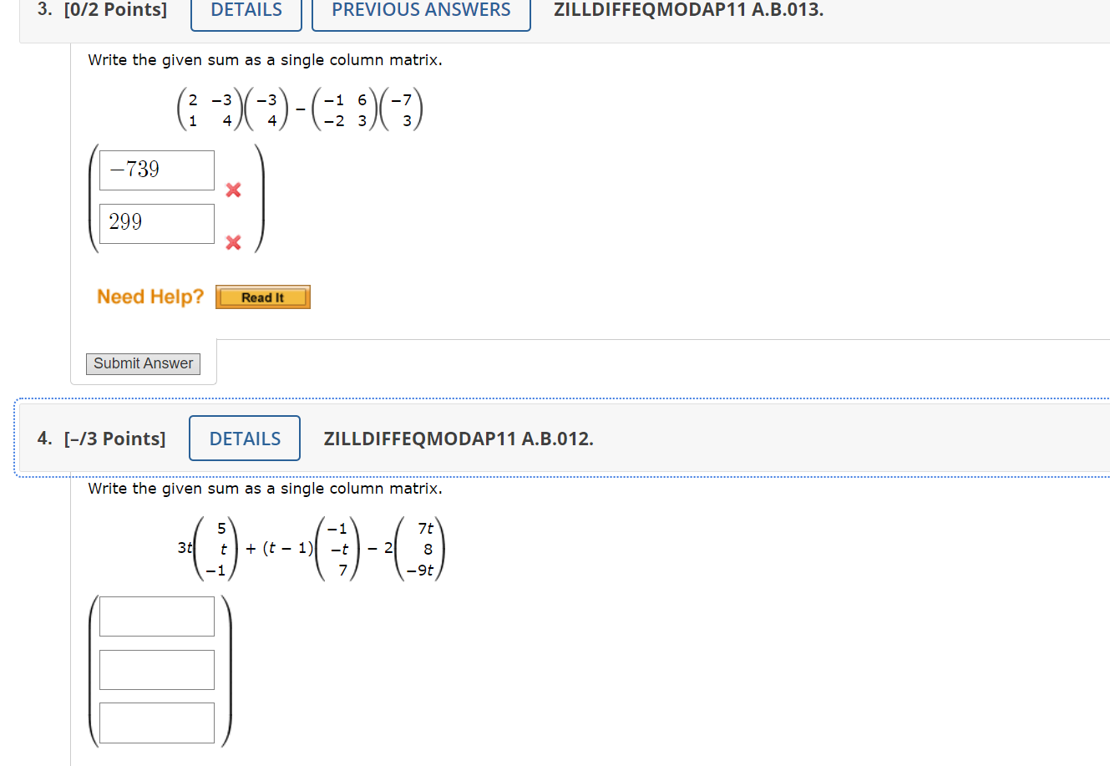Screen dimensions: 1110x766
Task: Click the Need Help? label
Action: [150, 297]
